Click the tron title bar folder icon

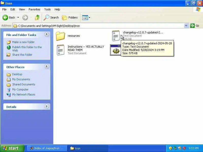click(x=3, y=3)
